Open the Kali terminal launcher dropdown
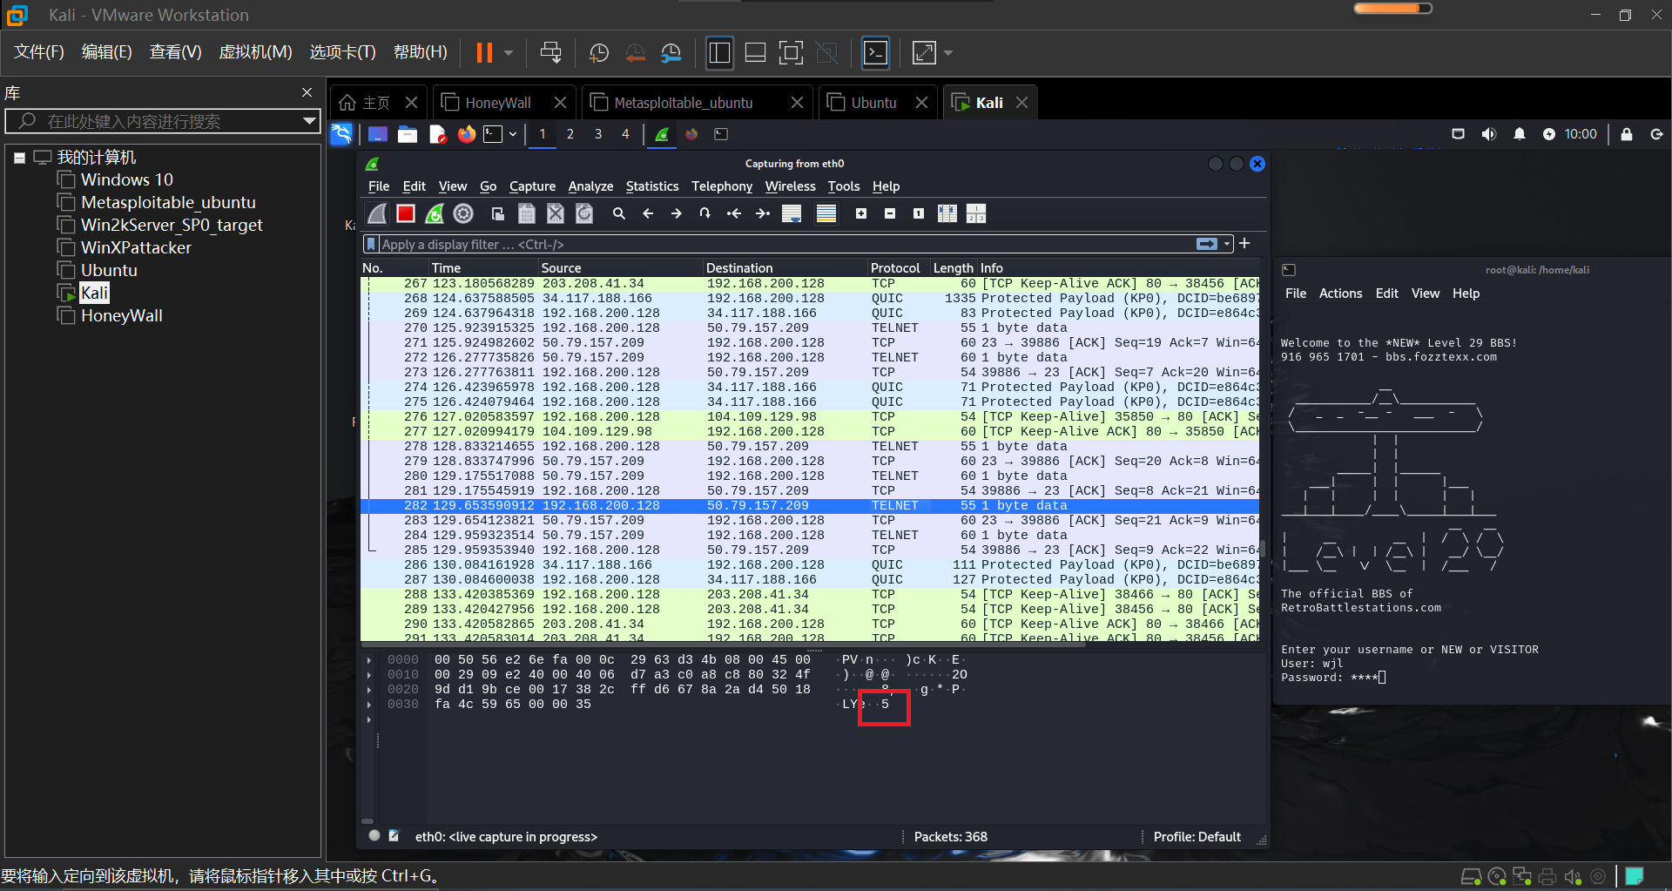The image size is (1672, 891). (513, 134)
